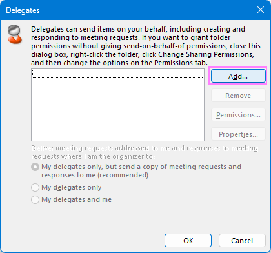Viewport: 271px width, 253px height.
Task: Dismiss dialog with Cancel button
Action: pyautogui.click(x=242, y=241)
